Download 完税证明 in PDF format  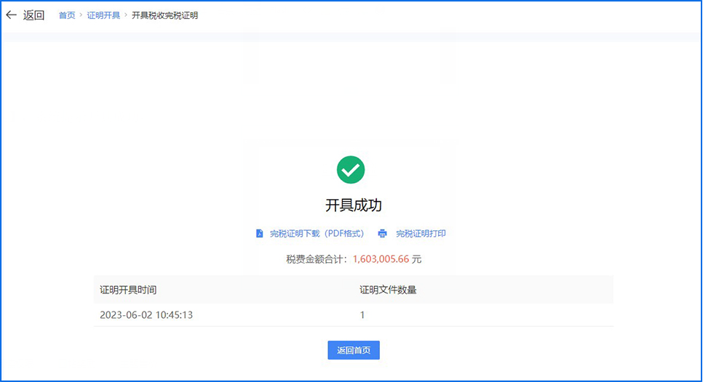point(317,234)
